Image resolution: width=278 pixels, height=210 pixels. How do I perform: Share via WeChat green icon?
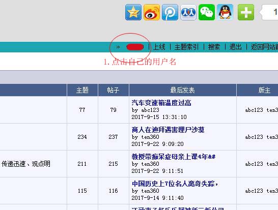tap(207, 12)
